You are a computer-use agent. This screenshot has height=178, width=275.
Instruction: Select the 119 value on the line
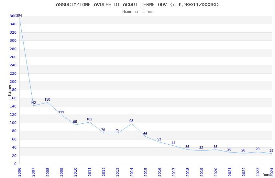(x=61, y=112)
